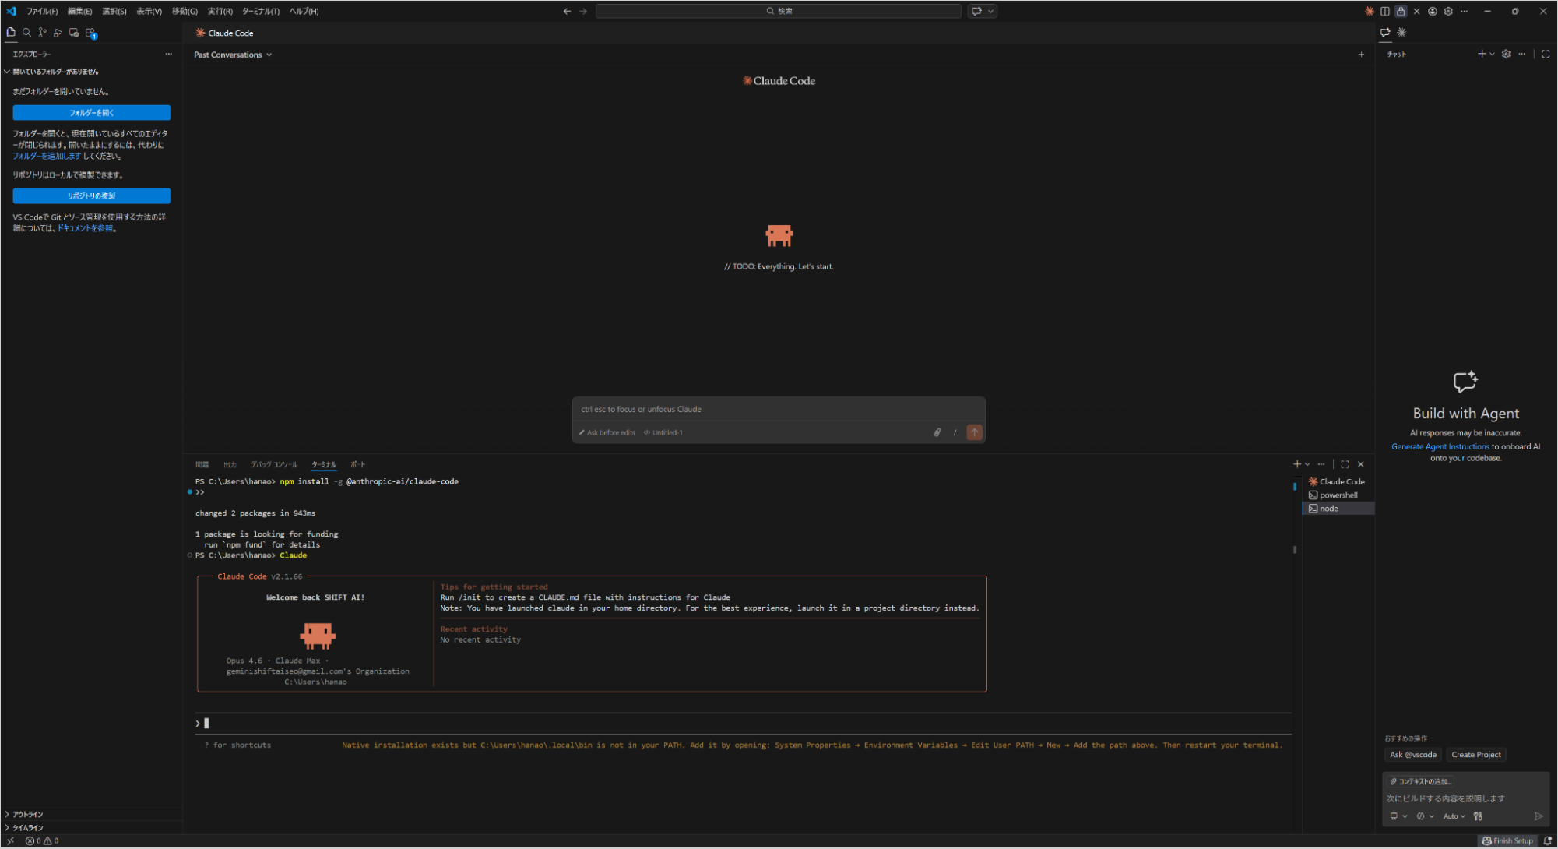Image resolution: width=1558 pixels, height=849 pixels.
Task: Click the orange send arrow in Claude prompt
Action: (974, 432)
